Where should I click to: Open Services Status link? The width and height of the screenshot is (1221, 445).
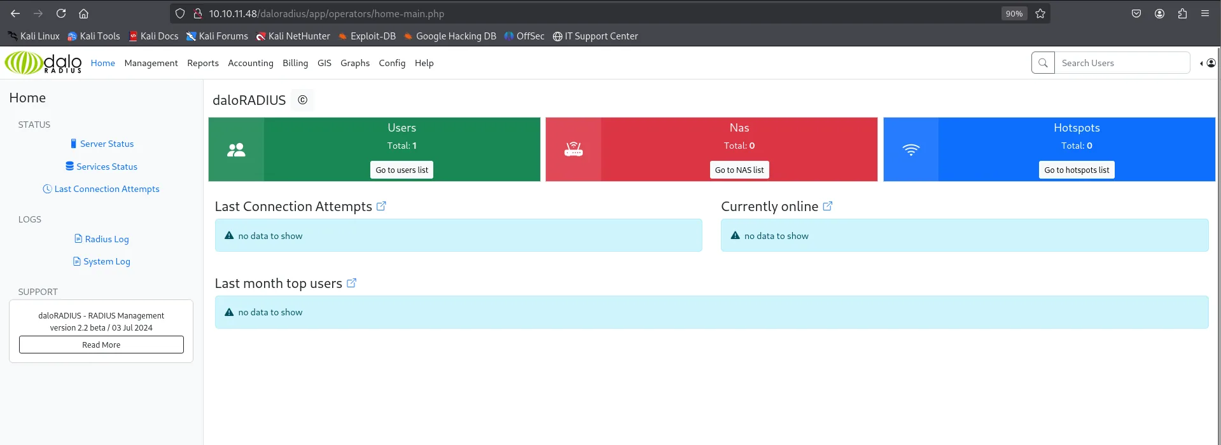pyautogui.click(x=102, y=167)
